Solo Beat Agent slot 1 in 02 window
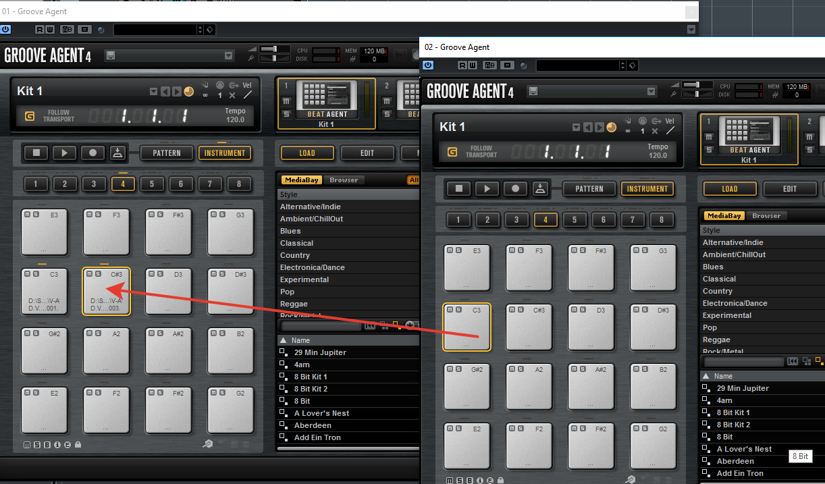Image resolution: width=825 pixels, height=484 pixels. point(709,150)
